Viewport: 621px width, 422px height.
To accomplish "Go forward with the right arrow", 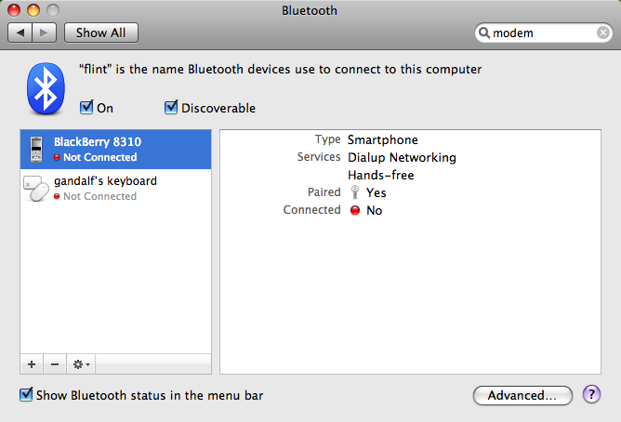I will (x=44, y=33).
